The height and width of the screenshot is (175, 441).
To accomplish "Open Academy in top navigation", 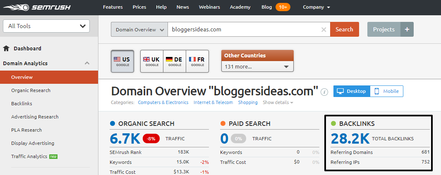I will click(x=240, y=7).
